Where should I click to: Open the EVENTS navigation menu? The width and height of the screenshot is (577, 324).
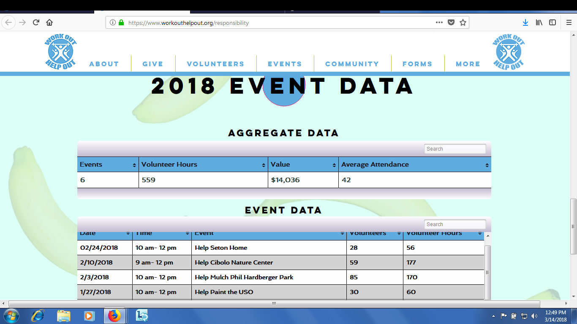point(285,64)
